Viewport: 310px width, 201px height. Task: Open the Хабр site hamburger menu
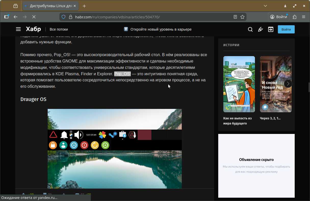pos(18,29)
